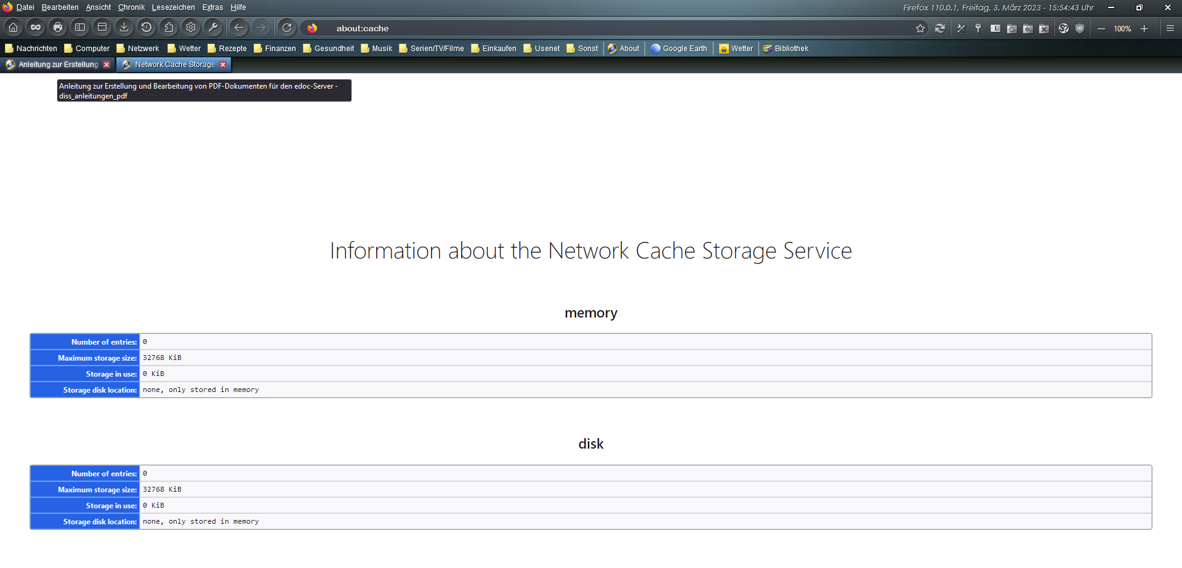This screenshot has height=568, width=1182.
Task: Click the uBlock Origin shield icon
Action: point(1080,28)
